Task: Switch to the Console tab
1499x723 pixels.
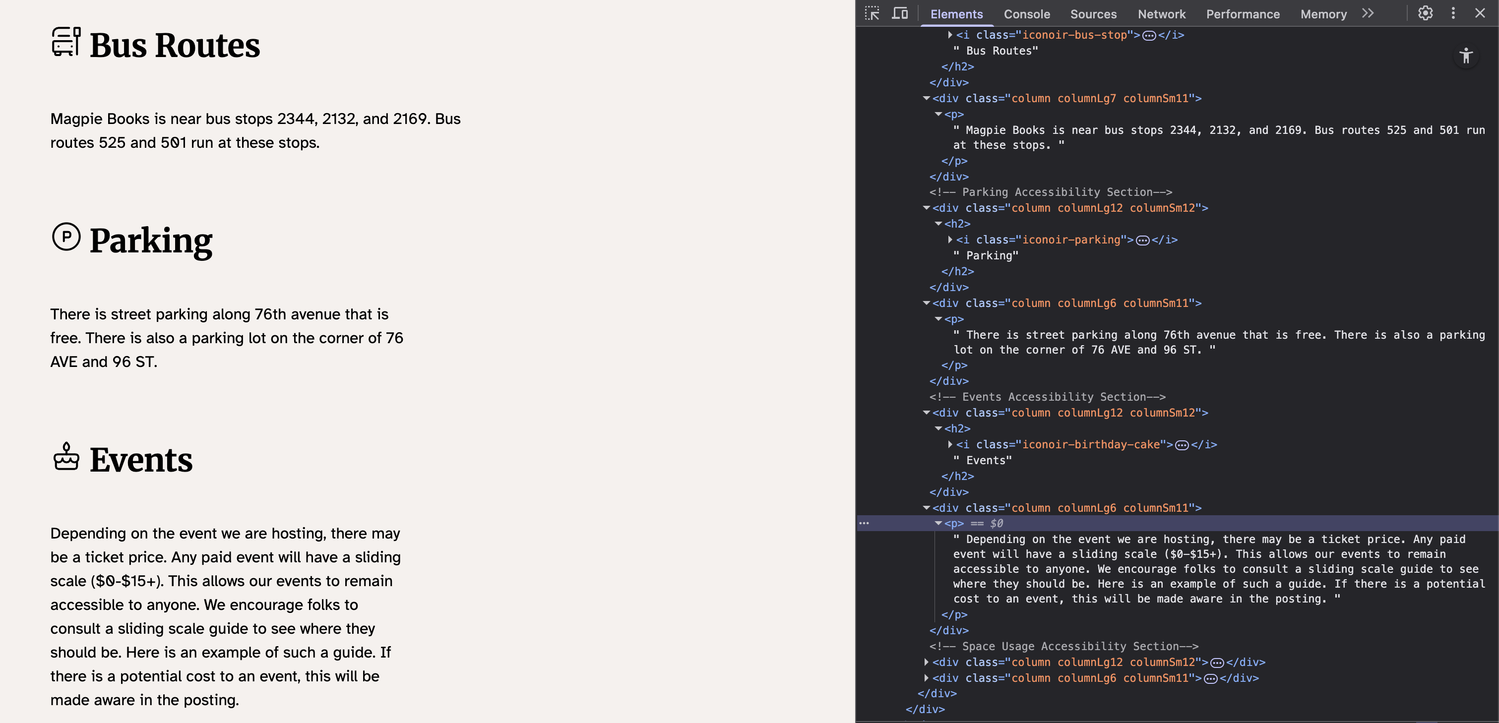Action: (x=1027, y=14)
